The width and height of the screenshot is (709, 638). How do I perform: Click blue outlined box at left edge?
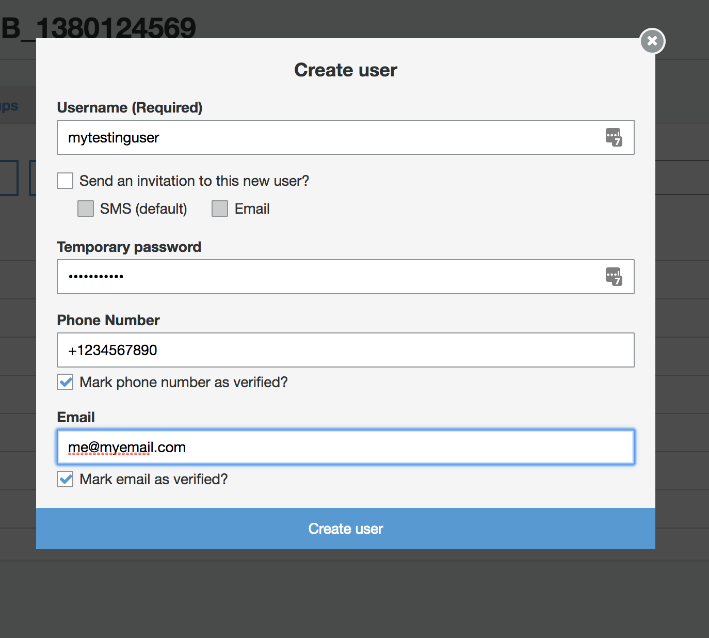pos(9,178)
